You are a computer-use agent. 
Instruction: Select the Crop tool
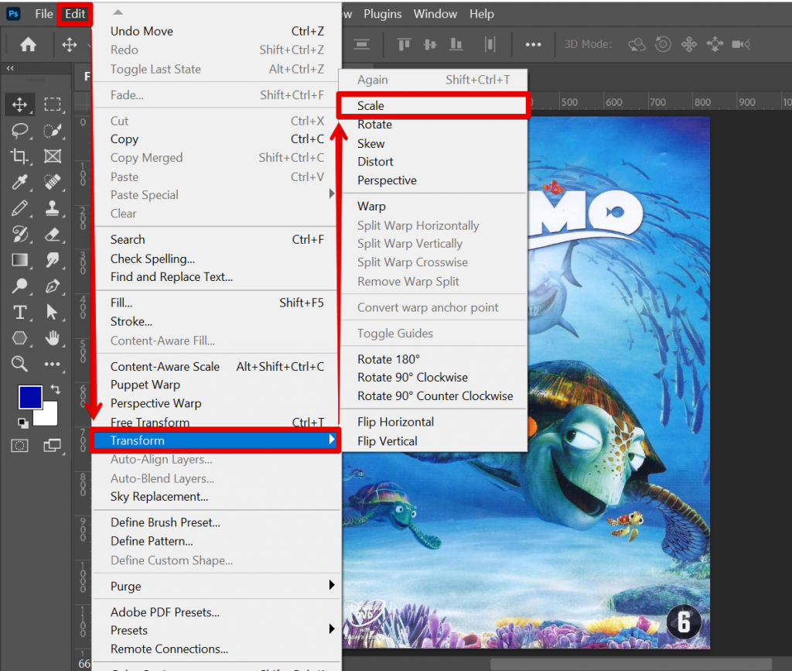[x=20, y=156]
